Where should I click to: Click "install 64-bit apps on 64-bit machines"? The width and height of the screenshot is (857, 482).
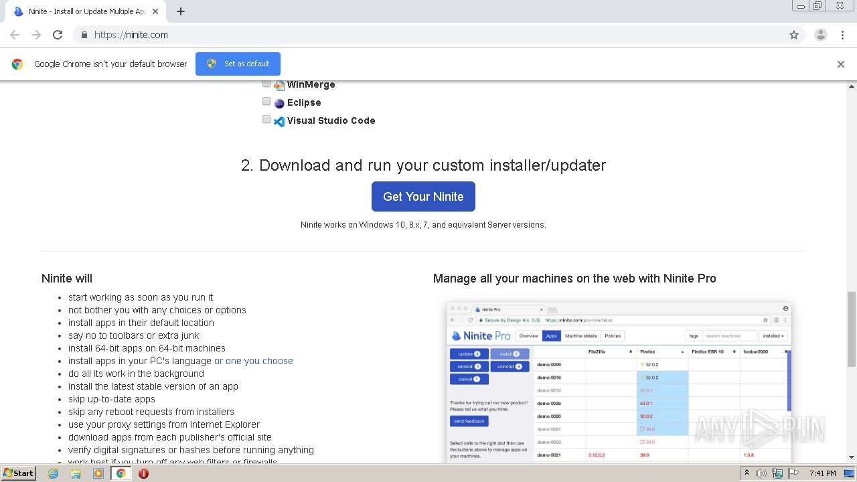tap(147, 348)
